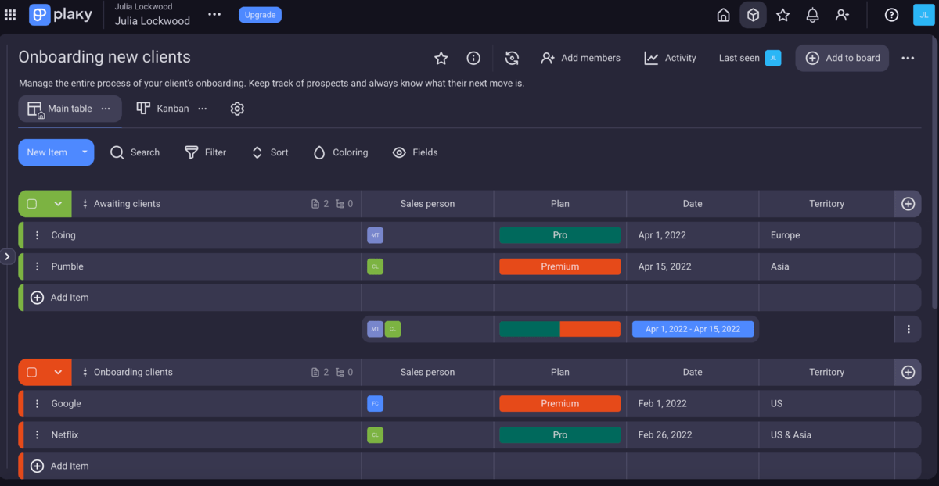
Task: Open the board settings gear near Kanban tab
Action: pyautogui.click(x=237, y=109)
